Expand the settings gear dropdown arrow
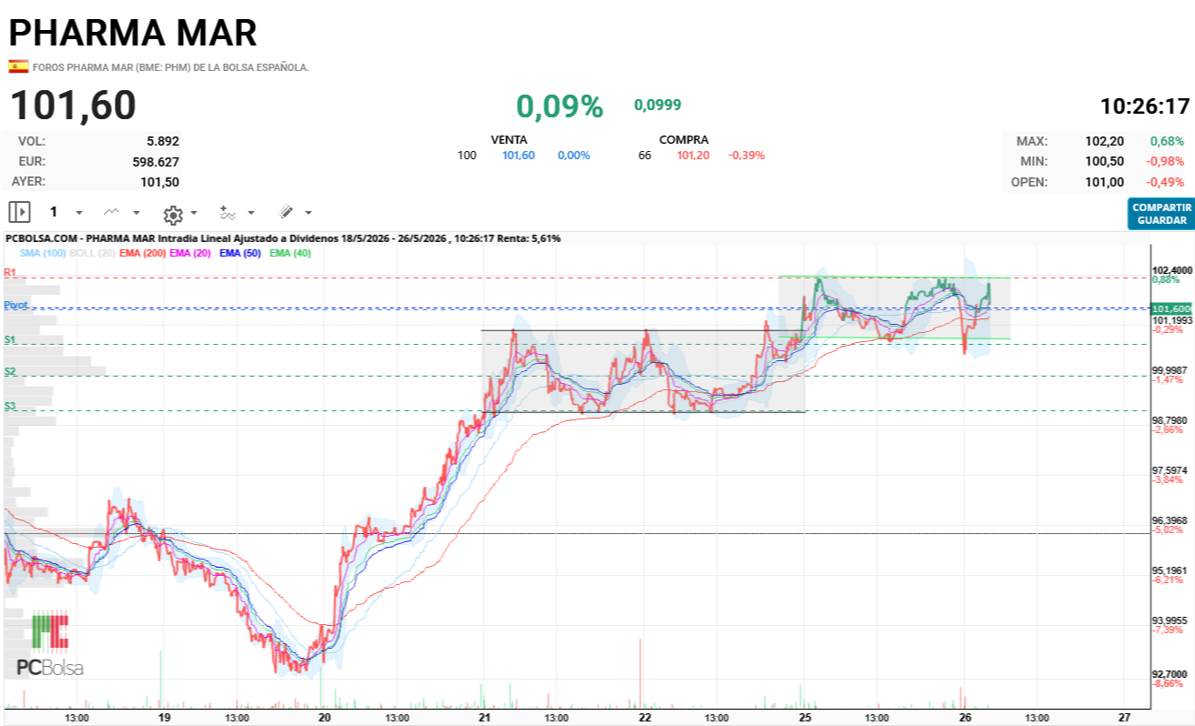1195x726 pixels. pyautogui.click(x=194, y=213)
